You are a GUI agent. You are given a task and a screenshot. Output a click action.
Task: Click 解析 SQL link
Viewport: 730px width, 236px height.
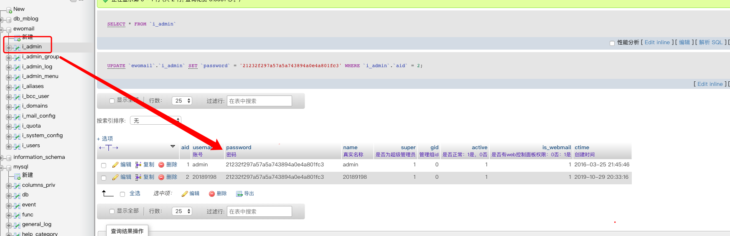coord(711,43)
